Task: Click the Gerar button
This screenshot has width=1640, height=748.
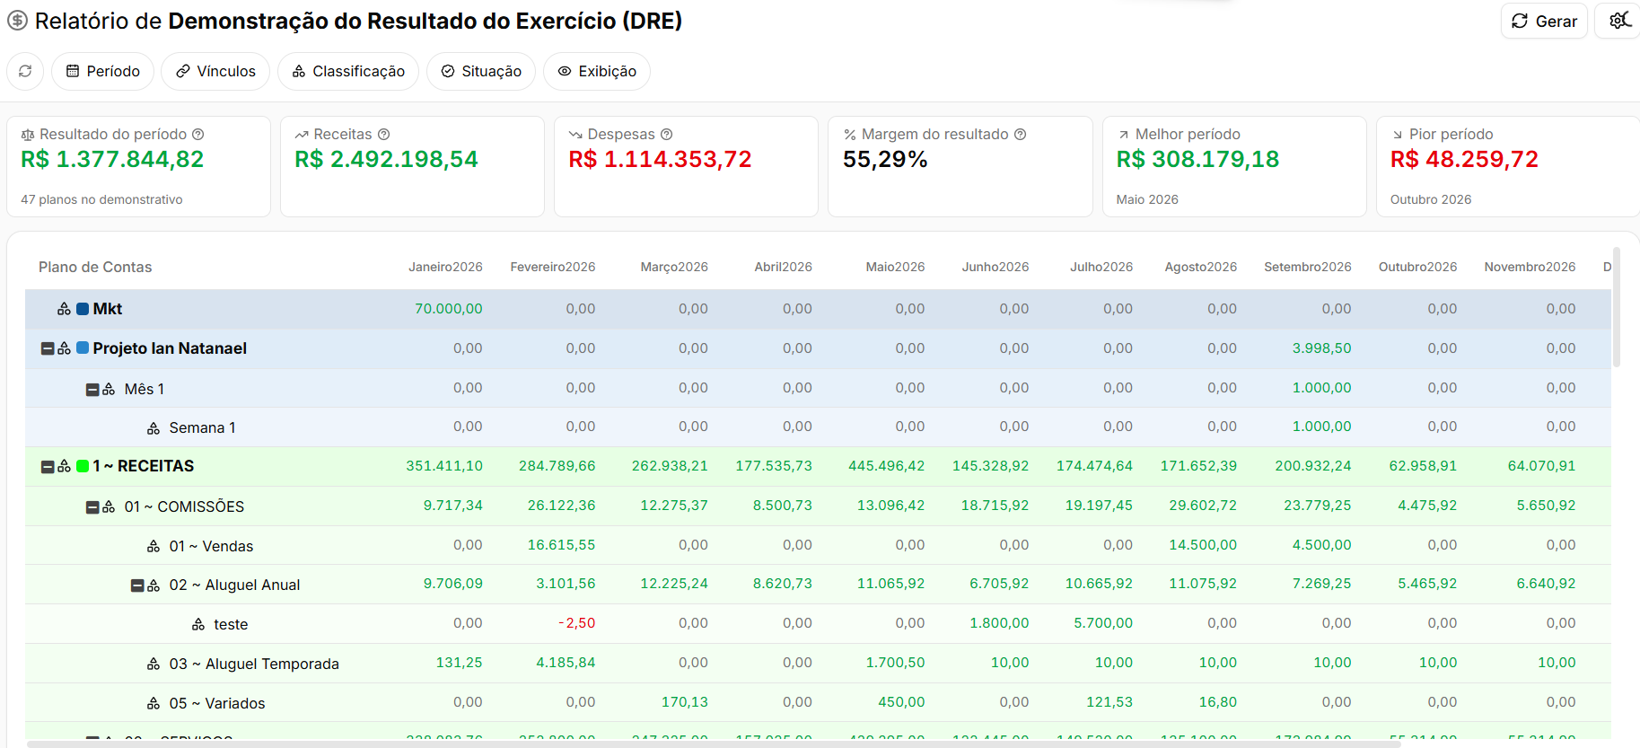Action: tap(1544, 21)
